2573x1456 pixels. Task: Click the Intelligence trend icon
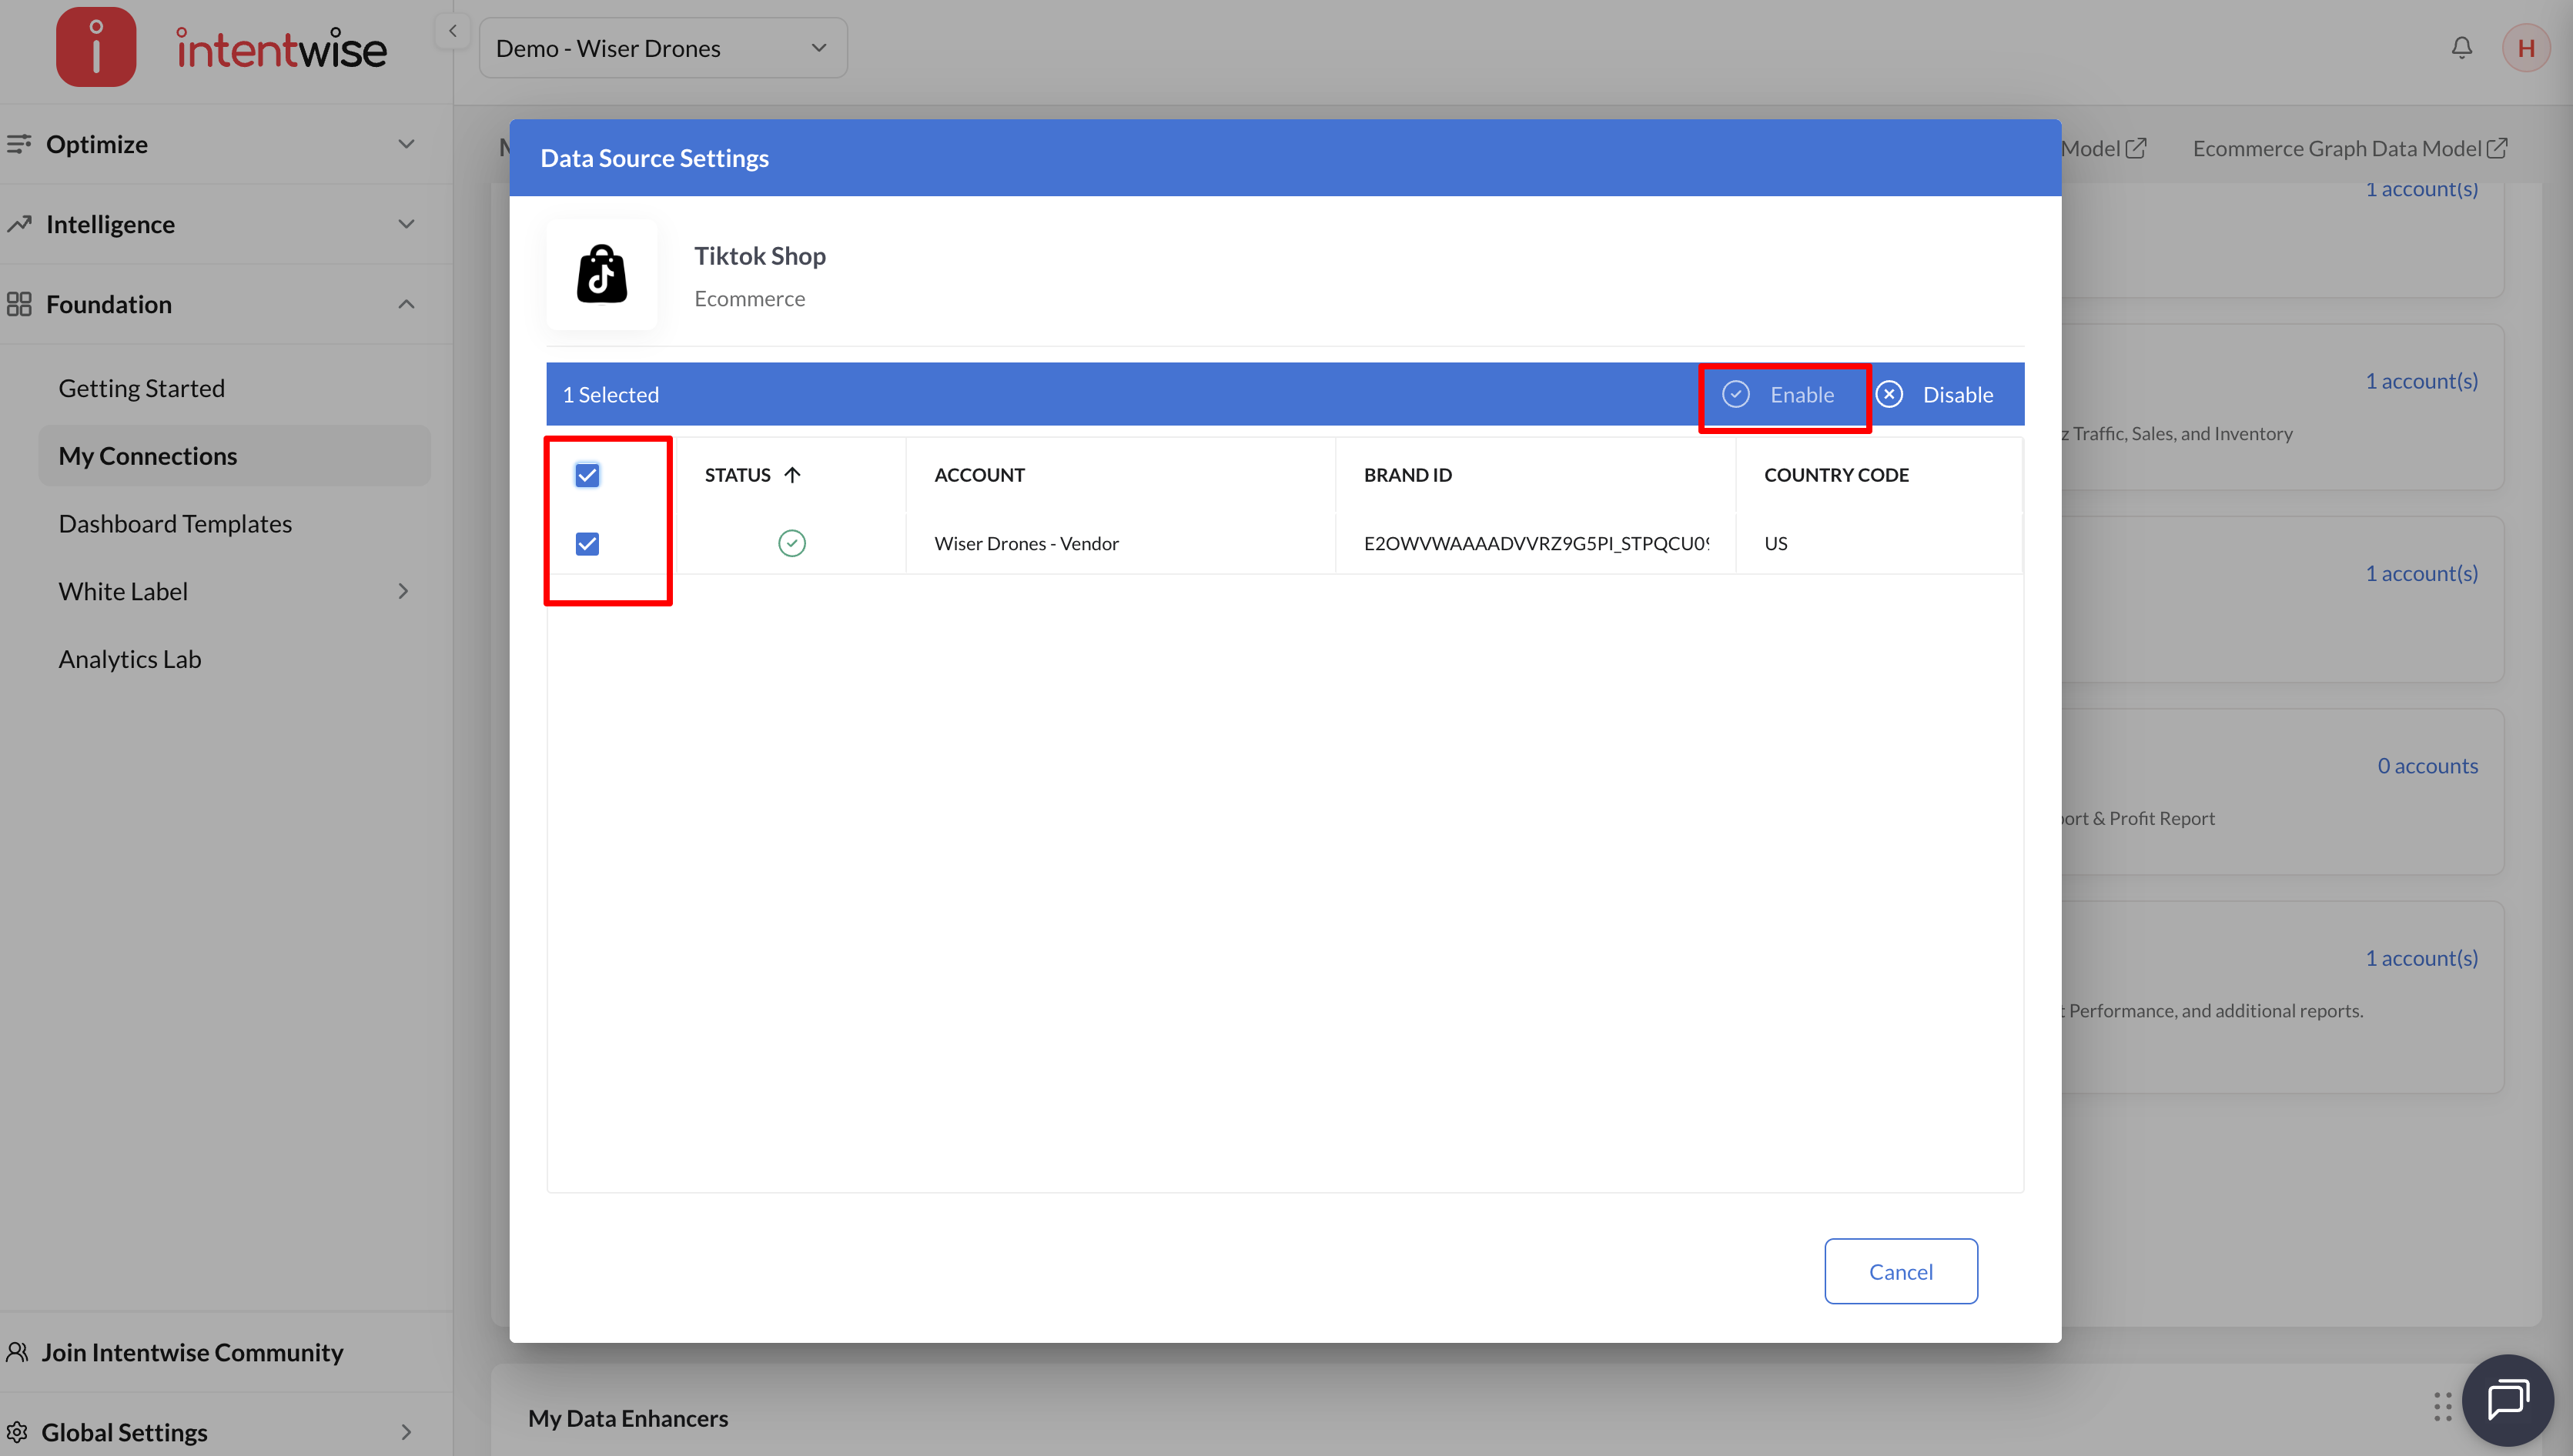click(18, 224)
